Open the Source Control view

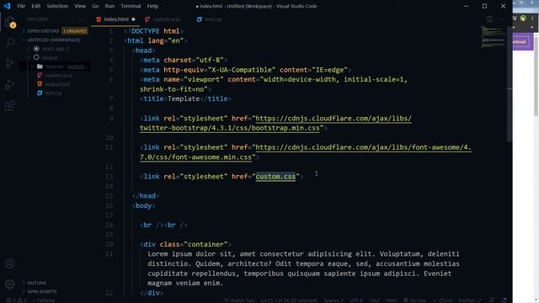tap(9, 63)
